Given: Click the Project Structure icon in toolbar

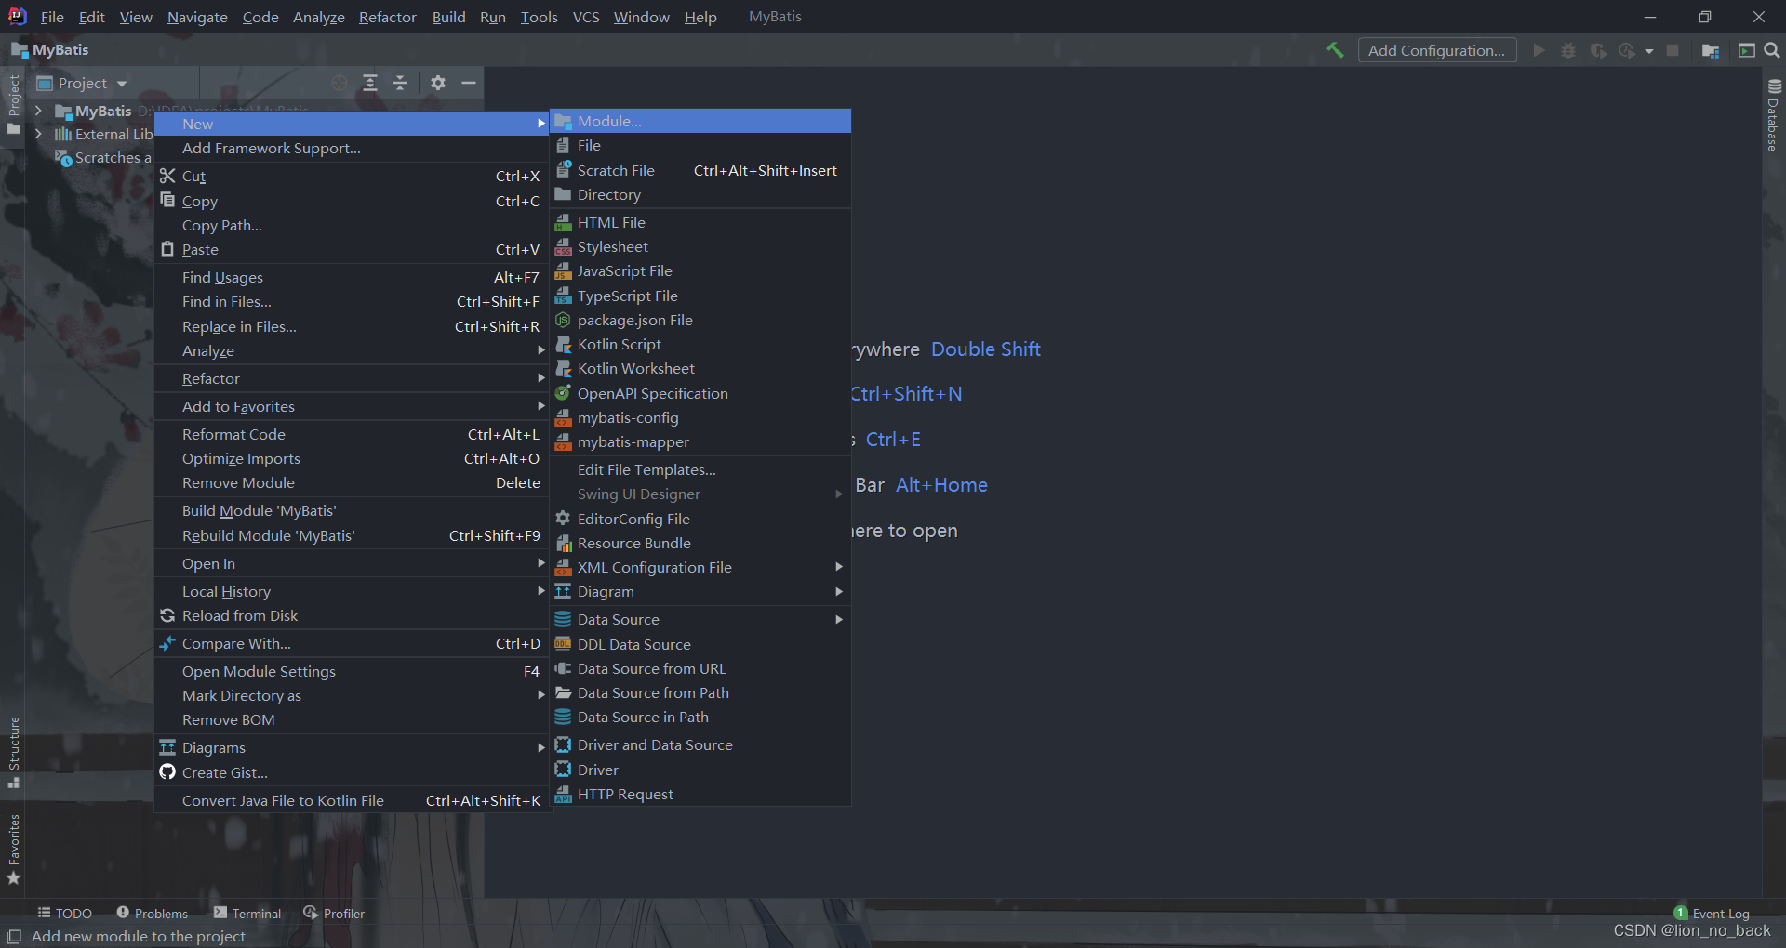Looking at the screenshot, I should pyautogui.click(x=1710, y=50).
